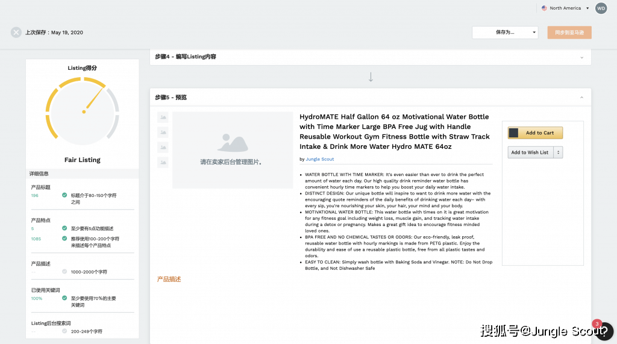The image size is (617, 344).
Task: Click the 步骤4 - 编写Listing内容 header title
Action: coord(186,57)
